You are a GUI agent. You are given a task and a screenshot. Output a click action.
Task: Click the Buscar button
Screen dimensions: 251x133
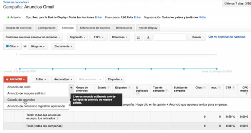tap(197, 37)
